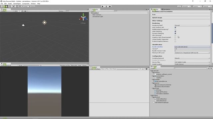The height and width of the screenshot is (119, 213).
Task: Select the camera gizmo in Scene view
Action: (23, 25)
